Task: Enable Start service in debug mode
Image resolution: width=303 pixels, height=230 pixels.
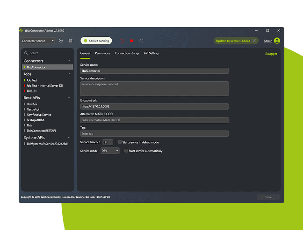Action: tap(120, 142)
